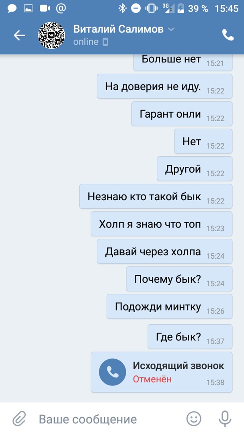Open the paperclip attachment menu

click(x=19, y=418)
